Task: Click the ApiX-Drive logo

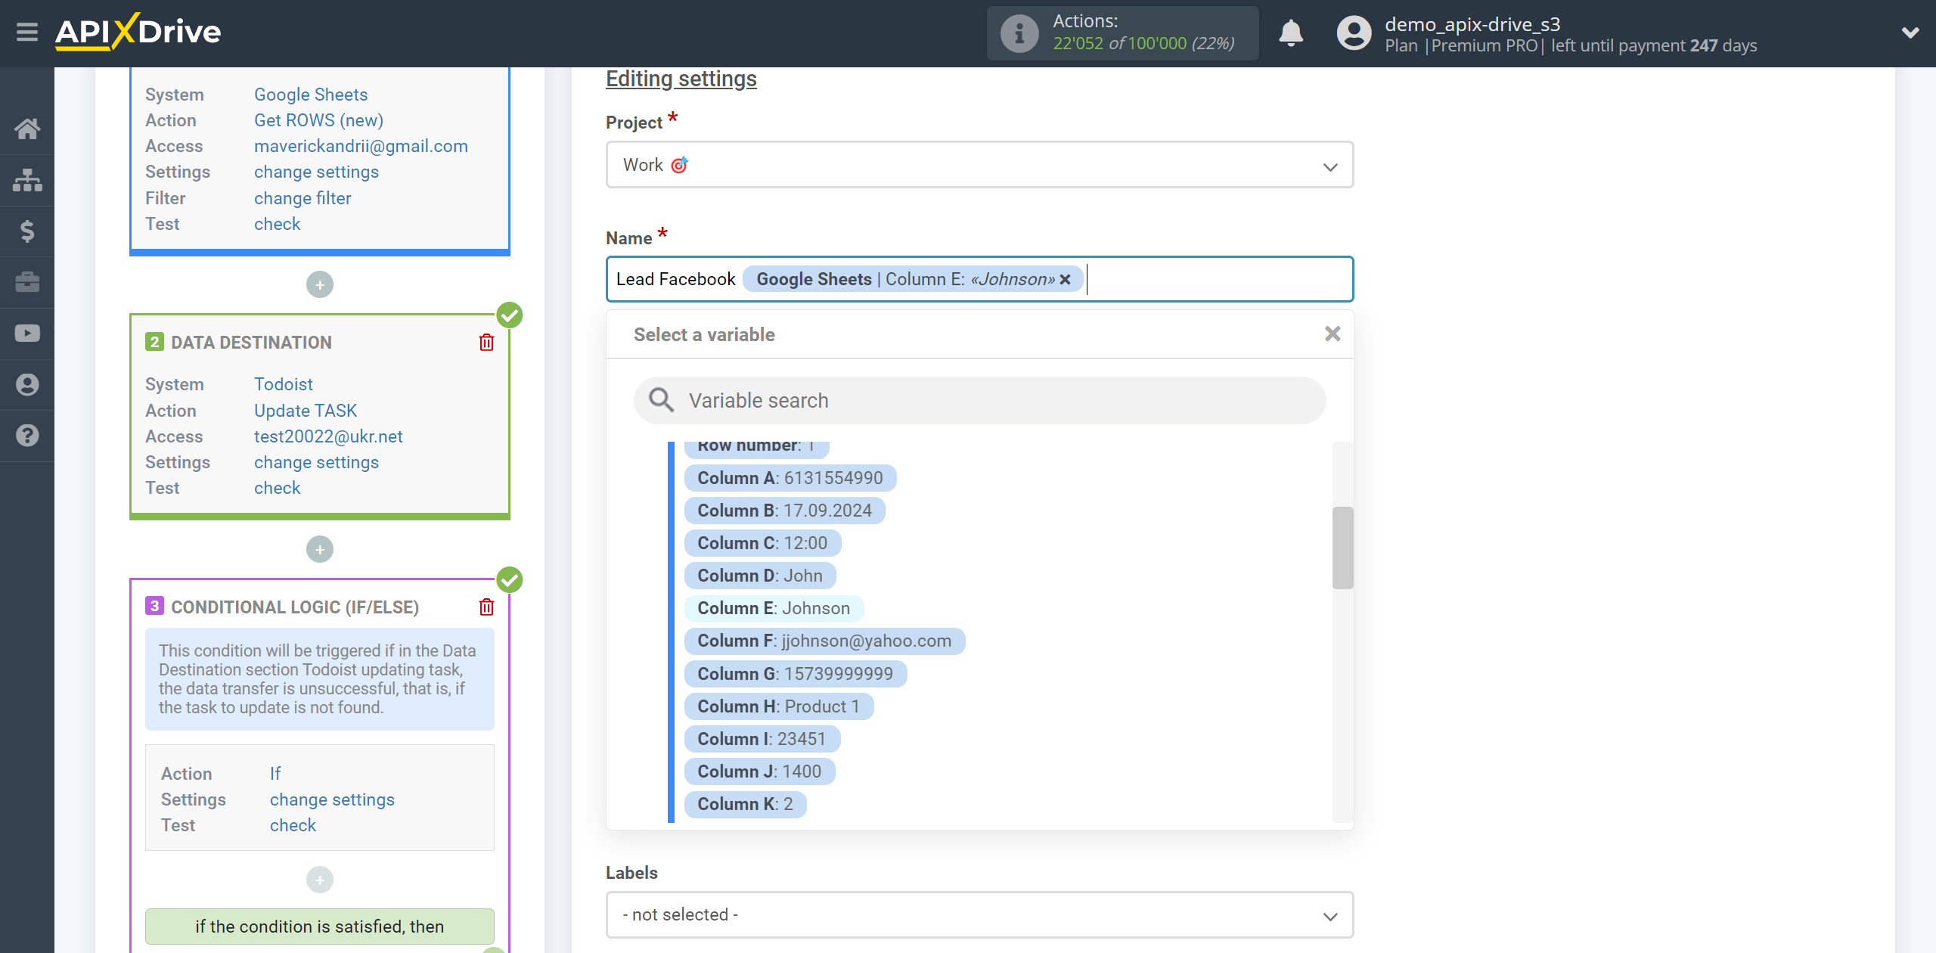Action: coord(138,33)
